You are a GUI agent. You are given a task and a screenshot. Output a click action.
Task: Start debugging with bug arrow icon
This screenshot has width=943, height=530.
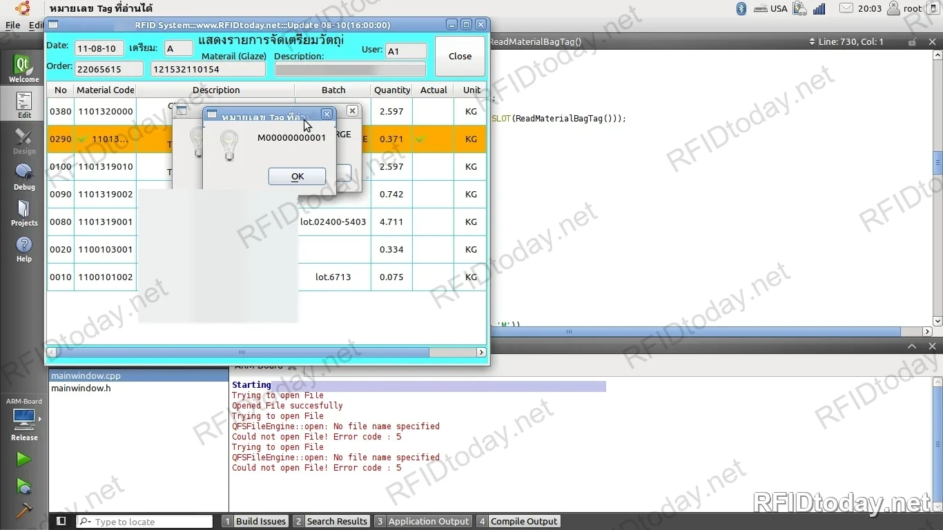pos(23,486)
